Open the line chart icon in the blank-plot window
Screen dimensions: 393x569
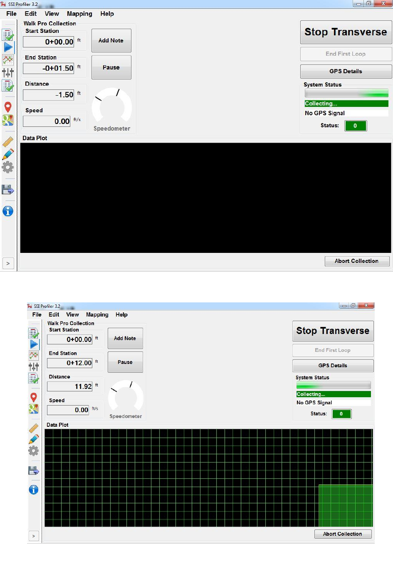tap(8, 60)
